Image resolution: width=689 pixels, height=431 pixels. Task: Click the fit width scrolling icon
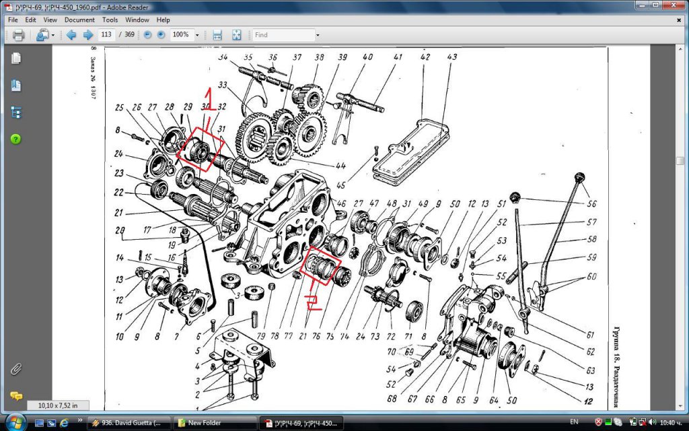pos(217,35)
